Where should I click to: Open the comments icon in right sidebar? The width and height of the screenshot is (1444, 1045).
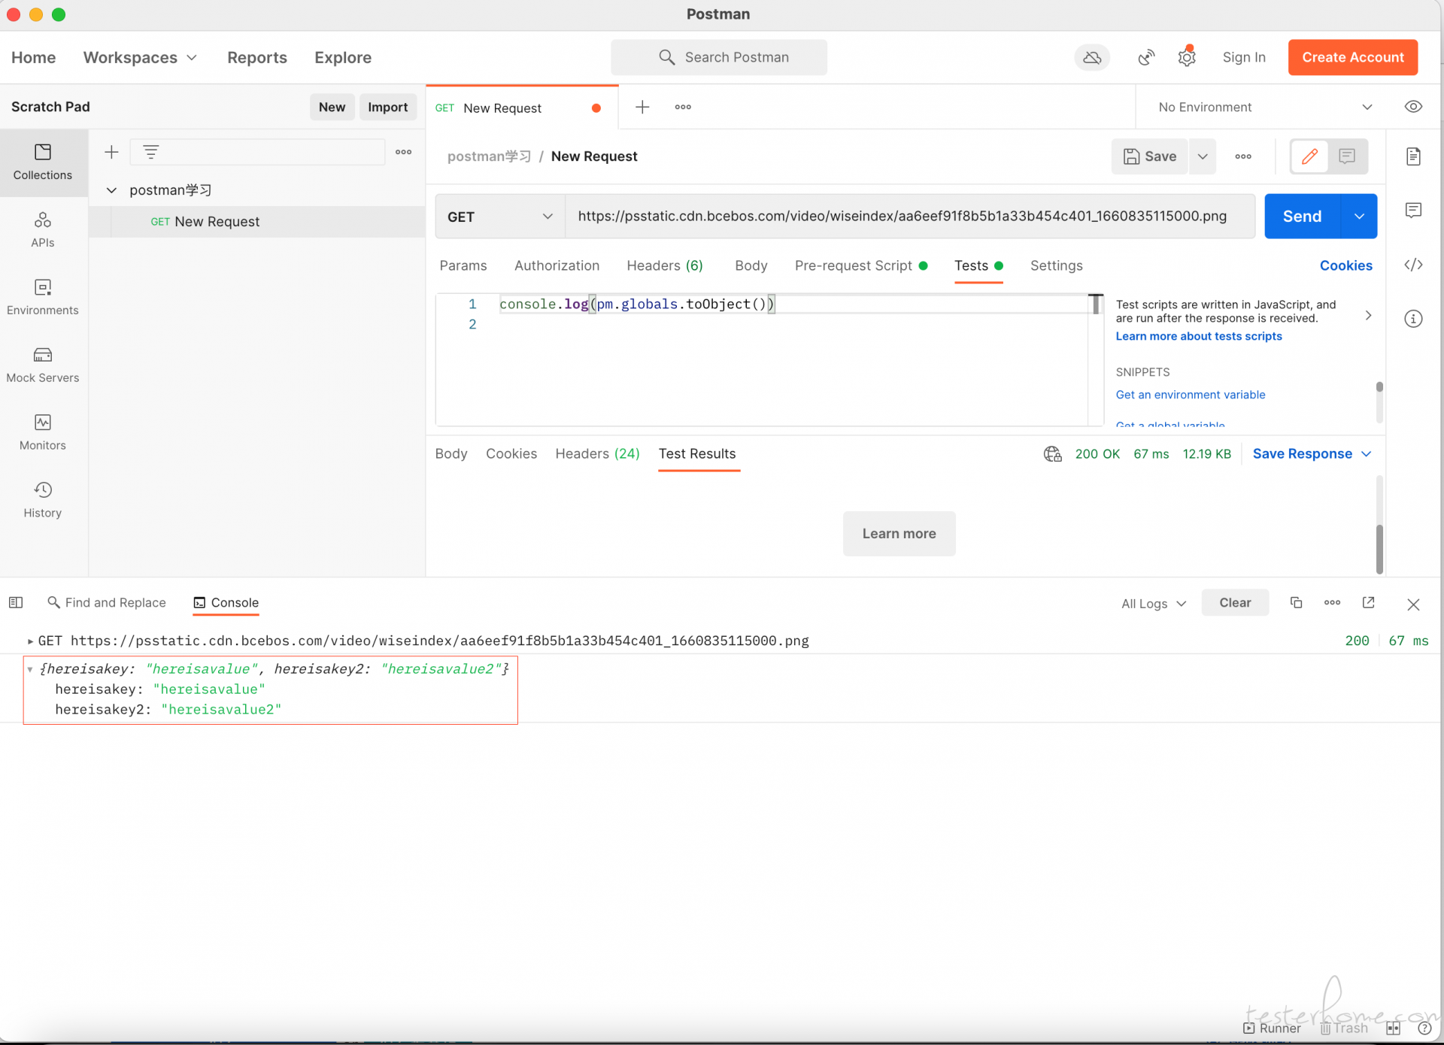[1413, 211]
